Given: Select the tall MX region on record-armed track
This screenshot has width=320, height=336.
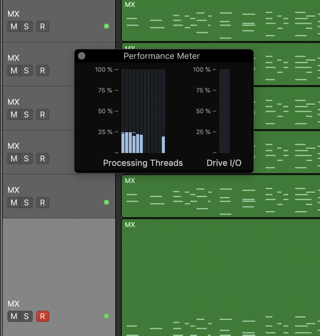Looking at the screenshot, I should (221, 277).
